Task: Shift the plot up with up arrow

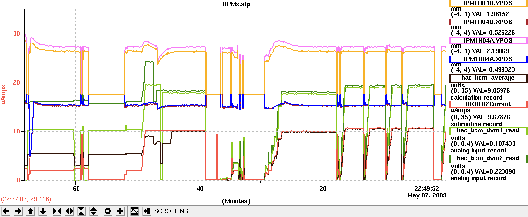Action: (30, 211)
